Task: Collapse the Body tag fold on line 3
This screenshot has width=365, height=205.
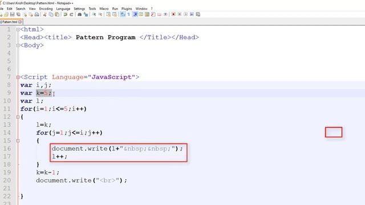Action: (18, 46)
